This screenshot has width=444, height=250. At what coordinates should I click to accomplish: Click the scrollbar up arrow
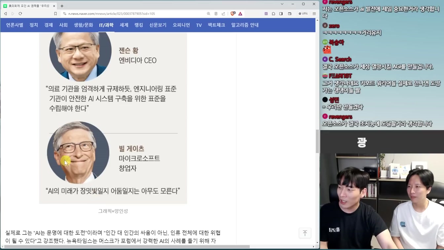(x=318, y=20)
